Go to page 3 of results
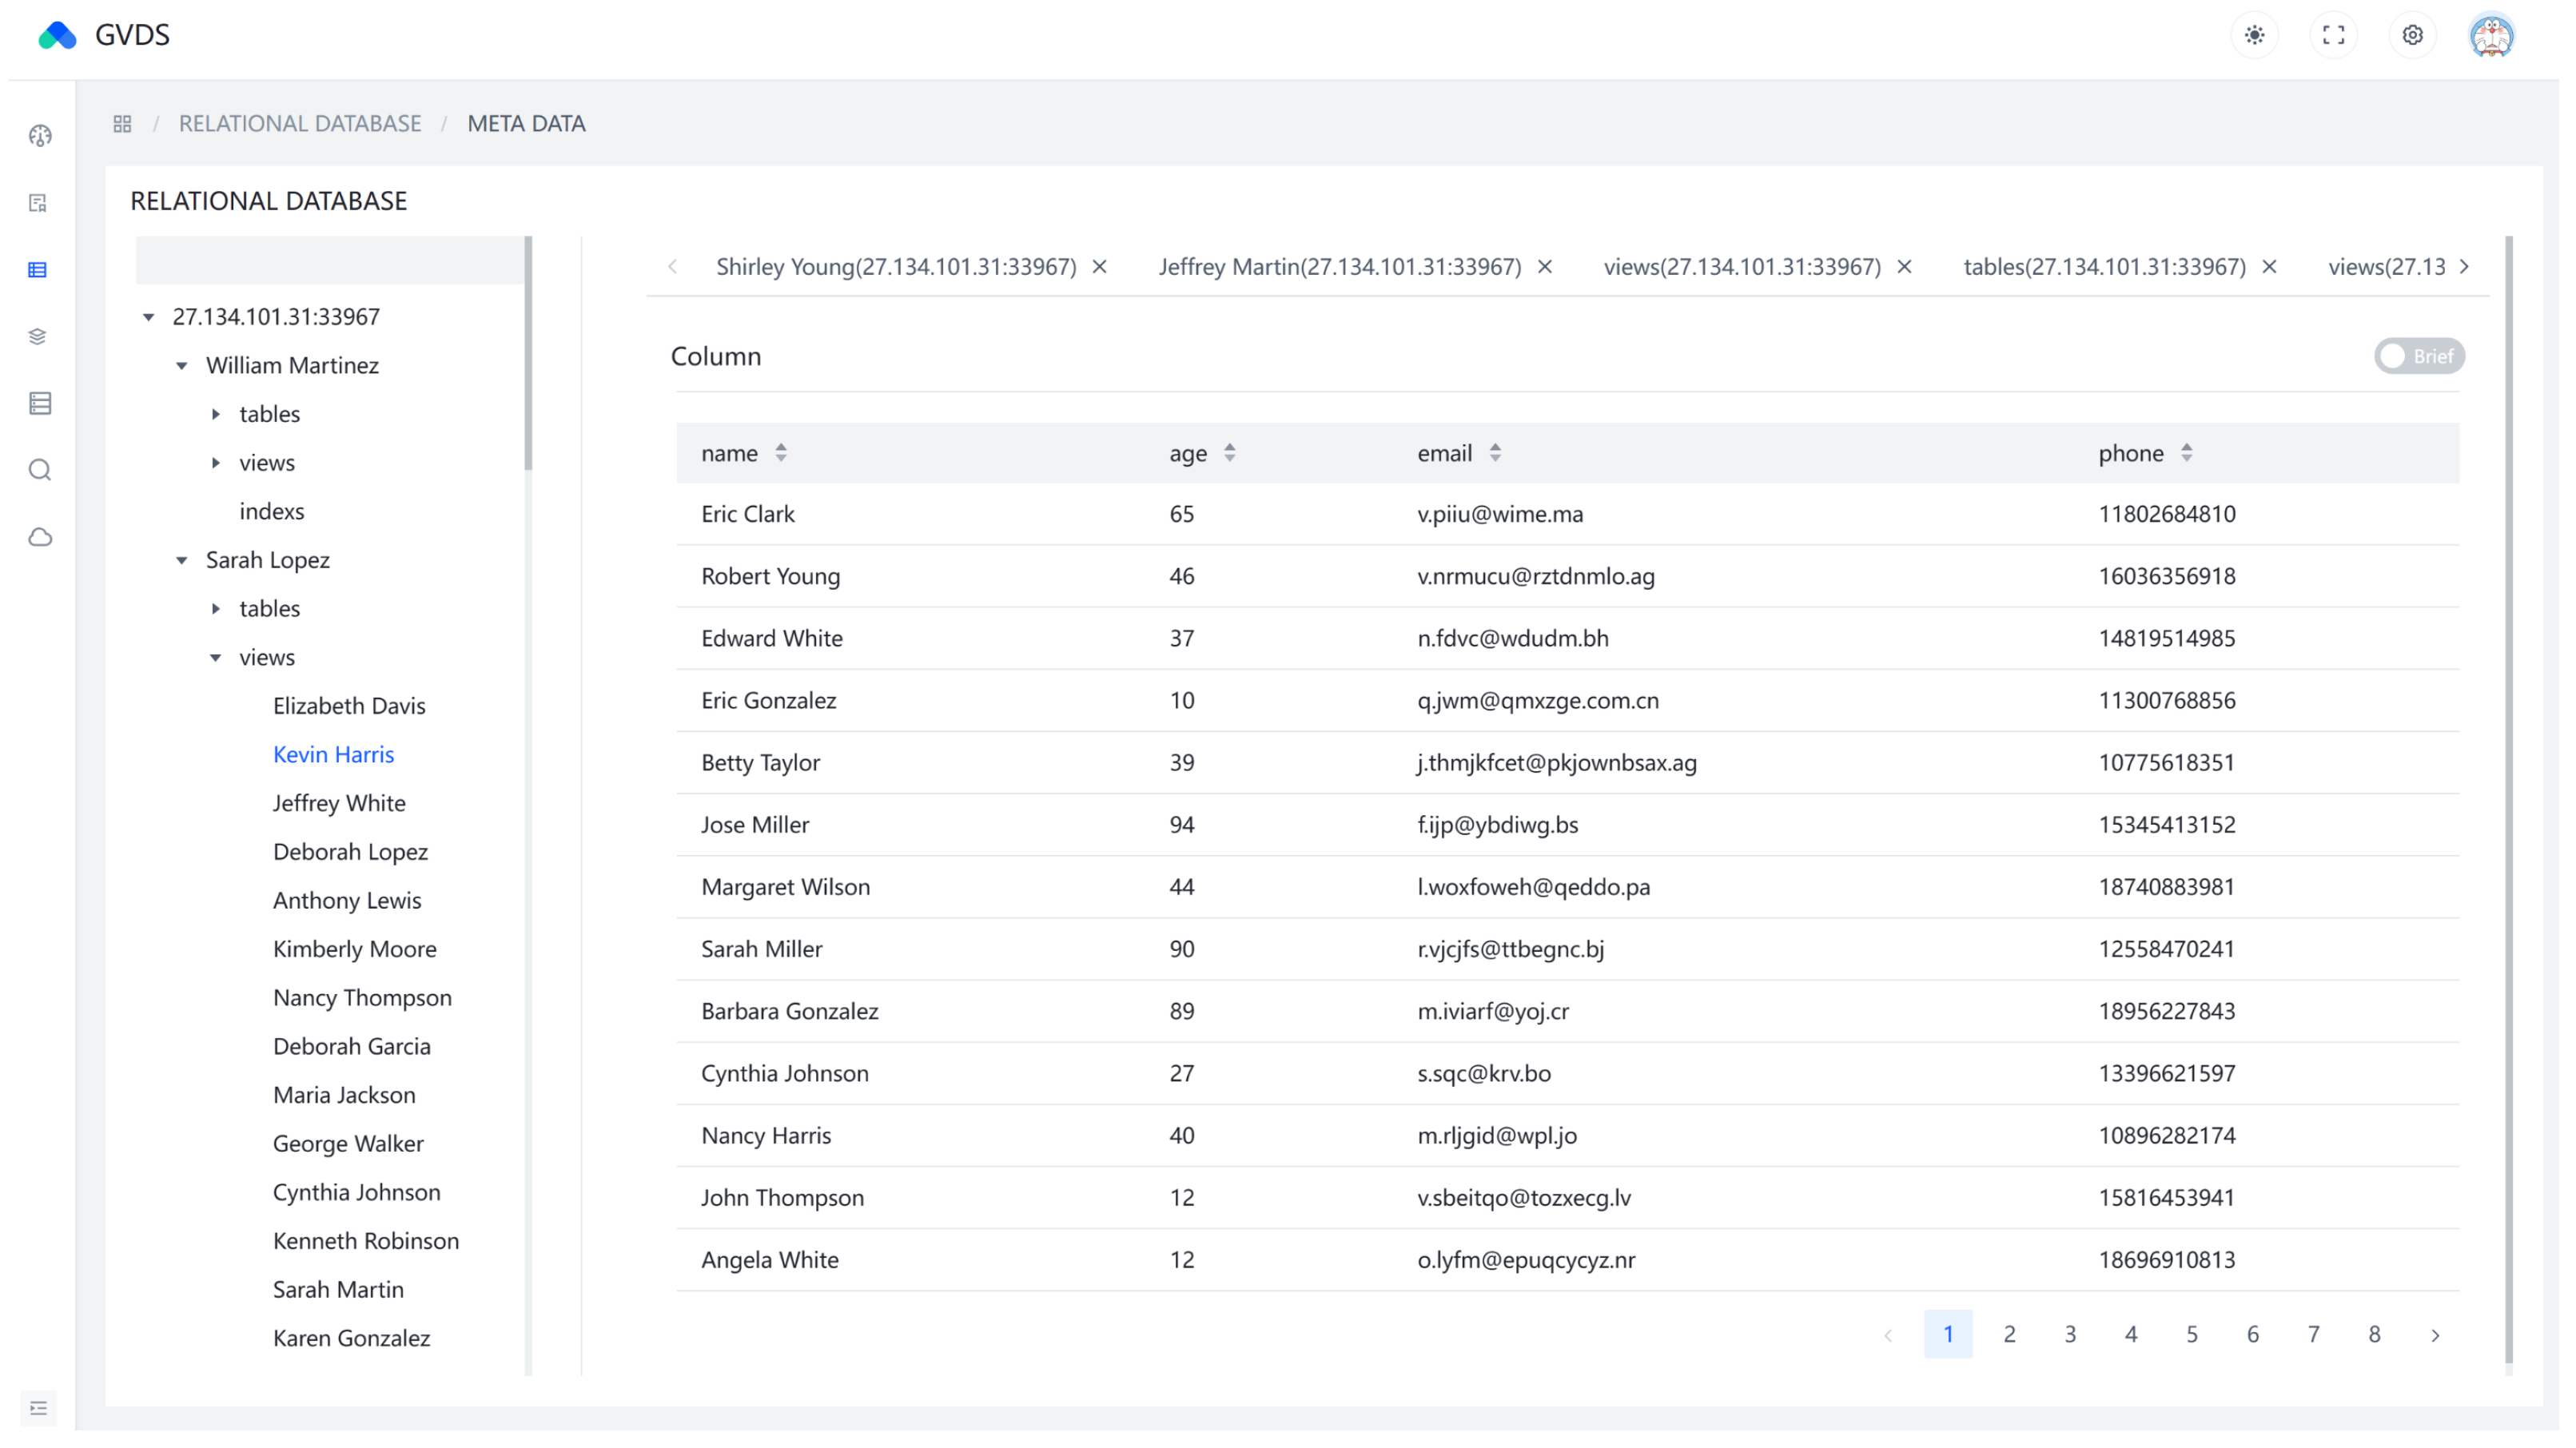Screen dimensions: 2576x1448 coord(2069,1334)
